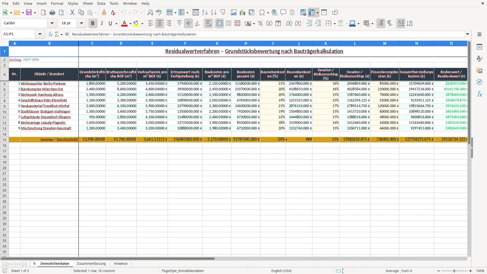
Task: Toggle Align Right
Action: (169, 24)
